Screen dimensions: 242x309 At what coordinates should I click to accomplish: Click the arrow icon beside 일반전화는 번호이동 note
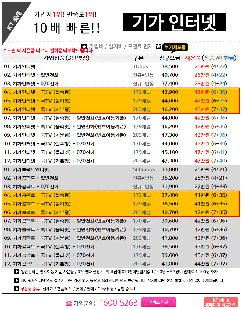point(16,272)
